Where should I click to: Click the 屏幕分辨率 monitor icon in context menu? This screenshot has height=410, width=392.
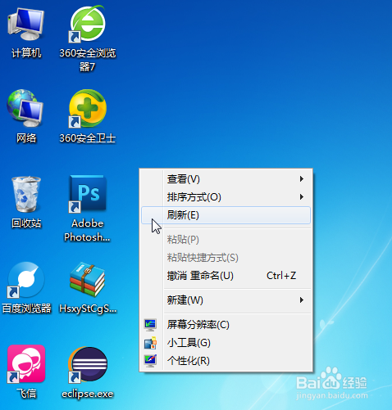click(150, 325)
